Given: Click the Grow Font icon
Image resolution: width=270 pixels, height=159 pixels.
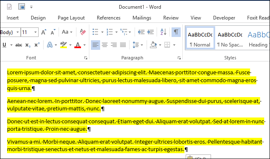Looking at the screenshot, I should (x=44, y=32).
